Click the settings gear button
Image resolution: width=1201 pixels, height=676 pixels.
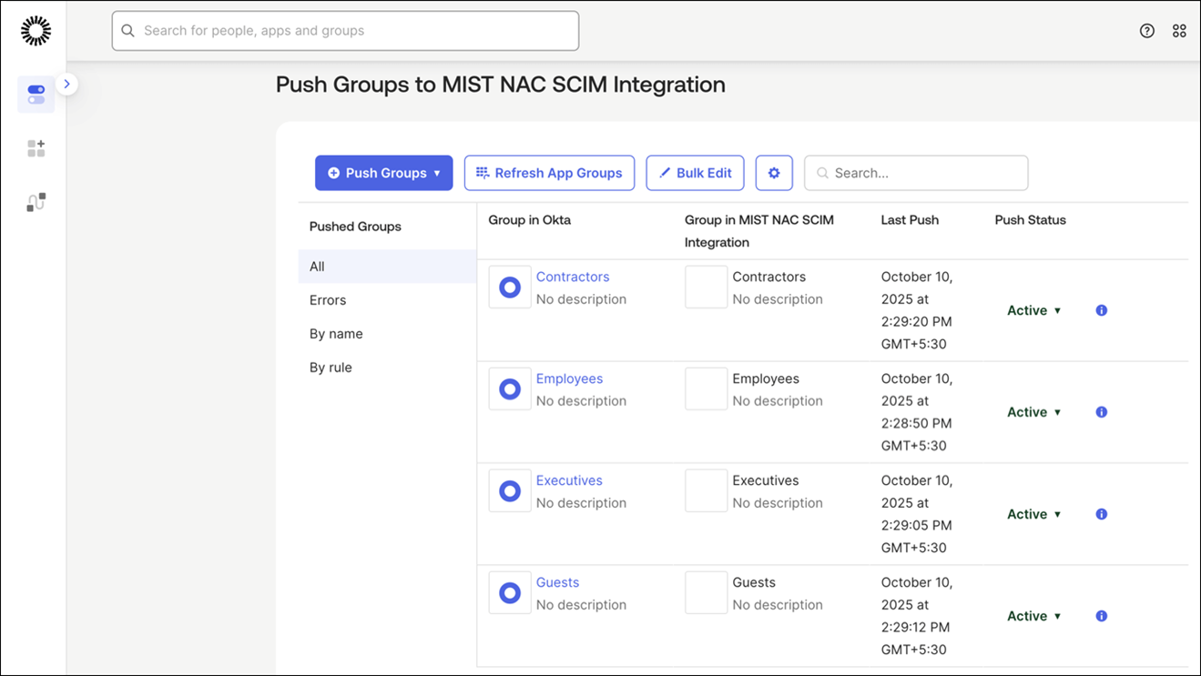click(774, 173)
